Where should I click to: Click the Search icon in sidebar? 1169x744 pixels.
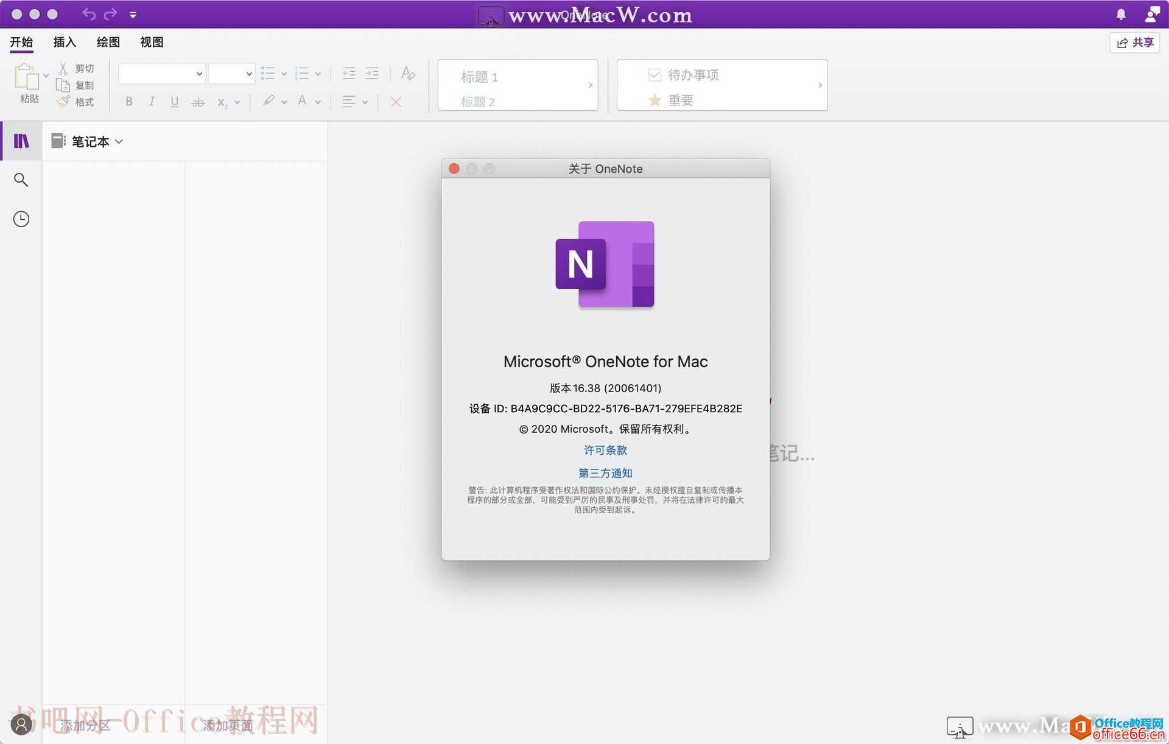tap(21, 178)
